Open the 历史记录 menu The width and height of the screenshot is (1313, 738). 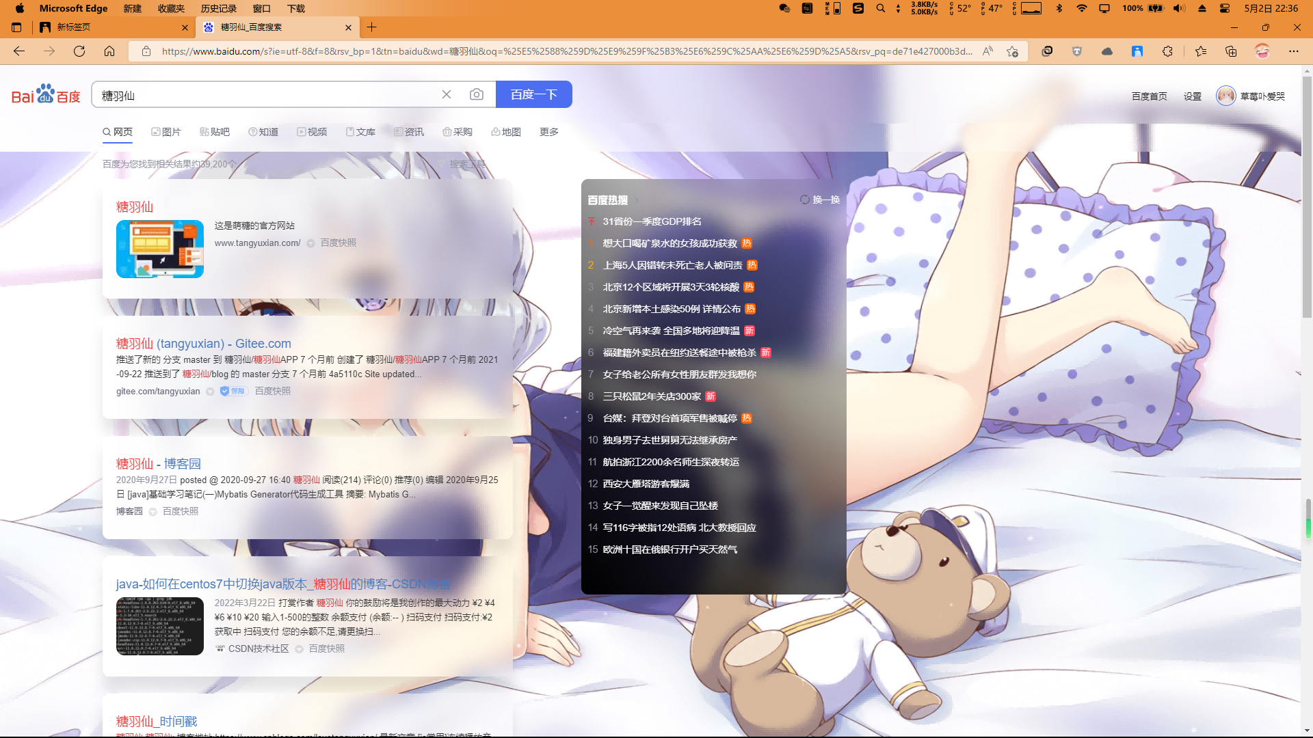click(219, 8)
